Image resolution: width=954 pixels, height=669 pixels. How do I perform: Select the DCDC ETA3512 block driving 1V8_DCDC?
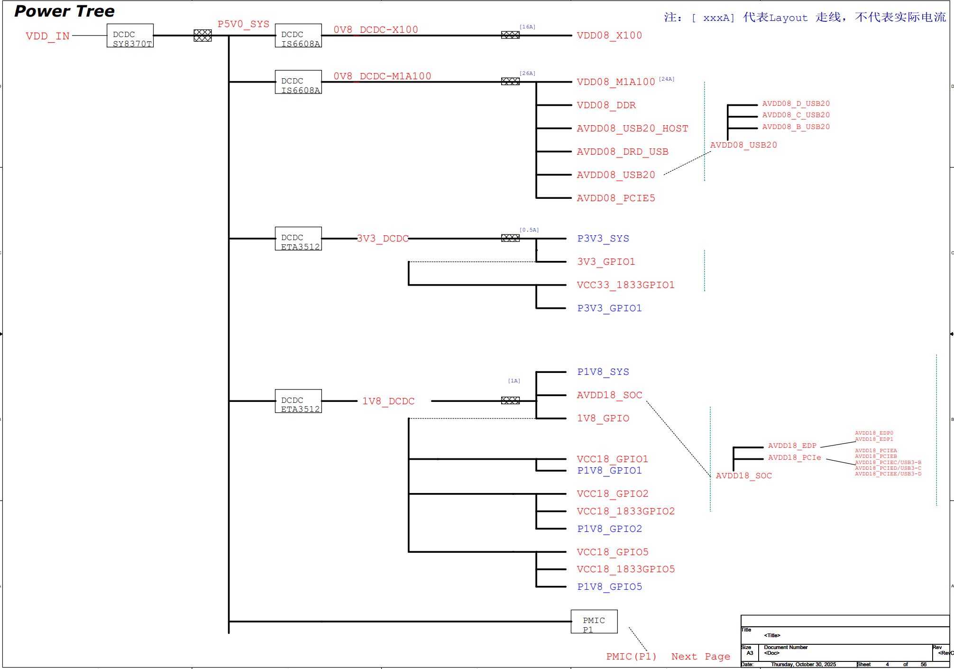point(298,401)
